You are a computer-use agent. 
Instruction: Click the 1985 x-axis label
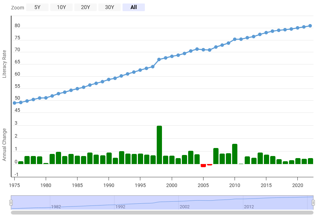(77, 185)
